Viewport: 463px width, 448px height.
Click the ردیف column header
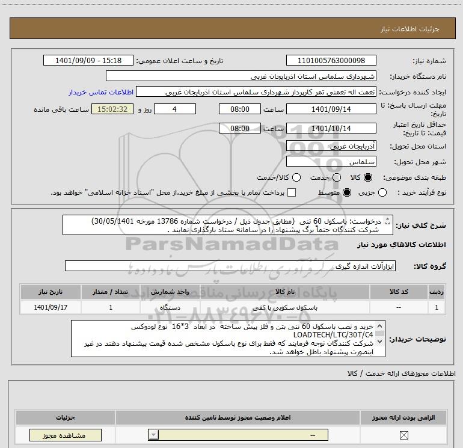click(437, 292)
